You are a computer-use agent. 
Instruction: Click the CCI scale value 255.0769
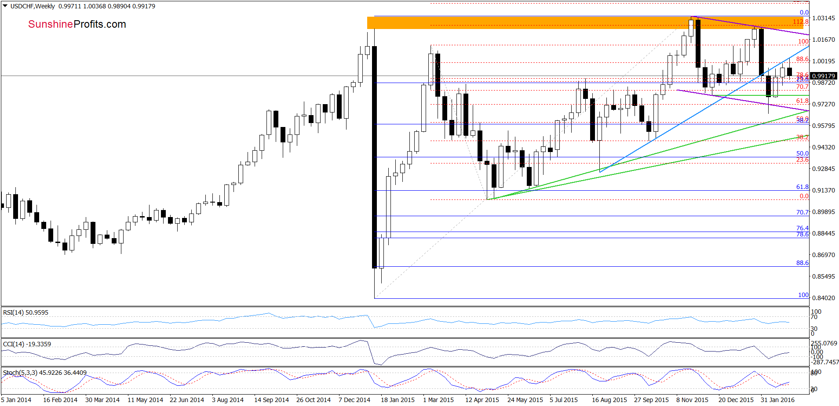(x=824, y=343)
